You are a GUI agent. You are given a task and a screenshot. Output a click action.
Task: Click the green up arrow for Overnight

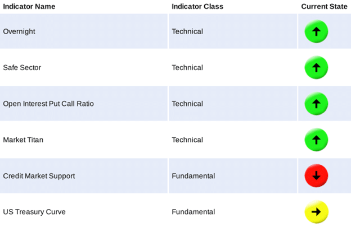(316, 31)
